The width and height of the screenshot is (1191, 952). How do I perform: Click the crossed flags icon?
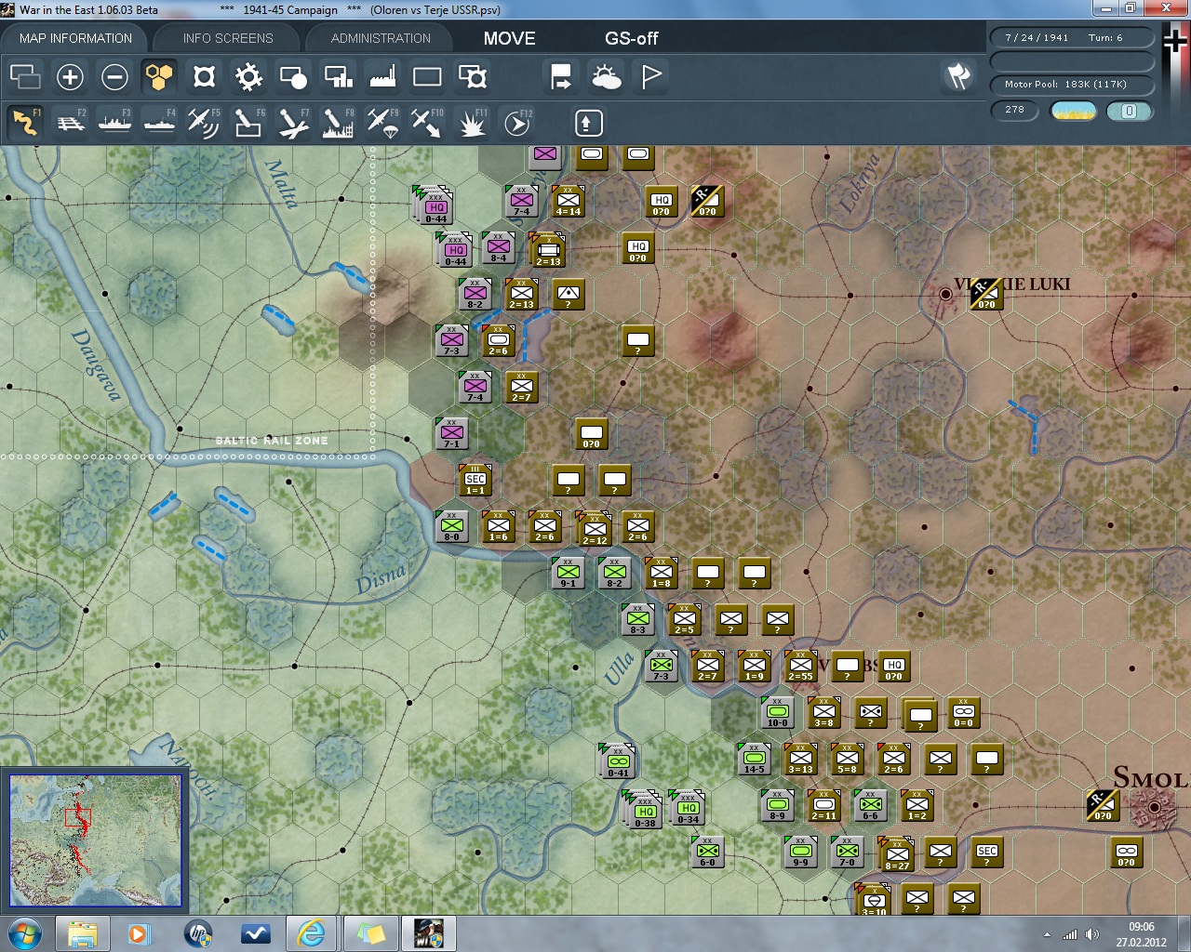pyautogui.click(x=959, y=76)
